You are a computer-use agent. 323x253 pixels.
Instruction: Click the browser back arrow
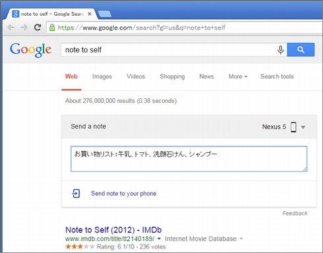point(11,28)
